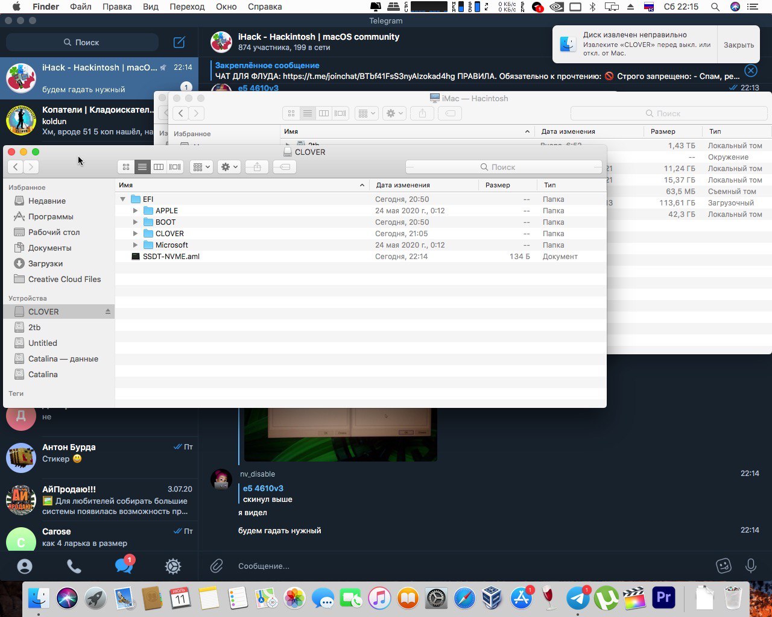This screenshot has height=617, width=772.
Task: Open group-by dropdown in iMac — Hacintosh window
Action: [x=367, y=113]
